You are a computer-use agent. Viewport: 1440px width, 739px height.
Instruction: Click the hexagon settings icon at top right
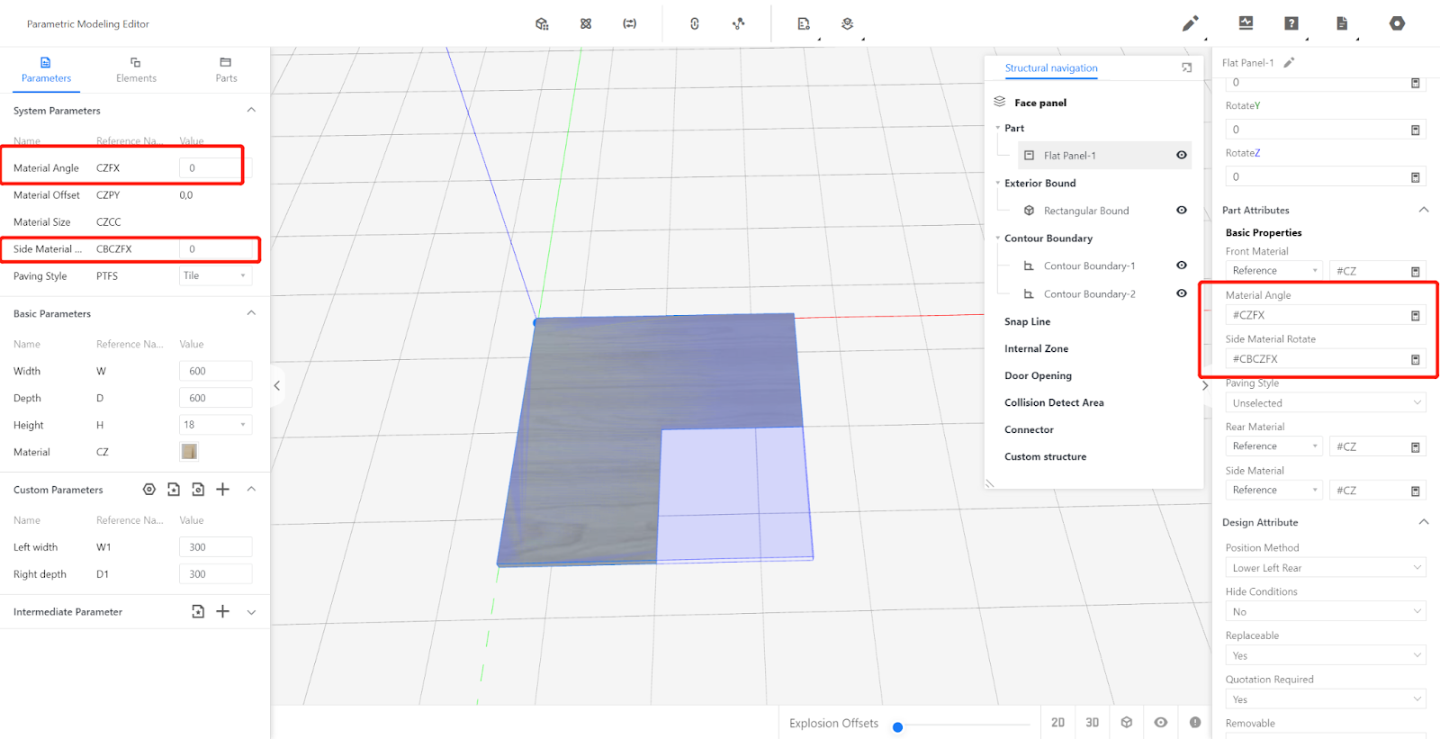pyautogui.click(x=1397, y=23)
